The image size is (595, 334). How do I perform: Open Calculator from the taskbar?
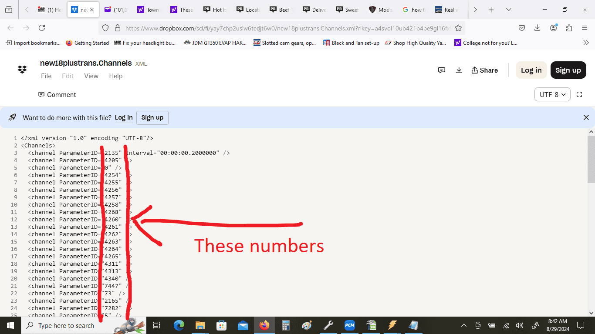coord(286,325)
